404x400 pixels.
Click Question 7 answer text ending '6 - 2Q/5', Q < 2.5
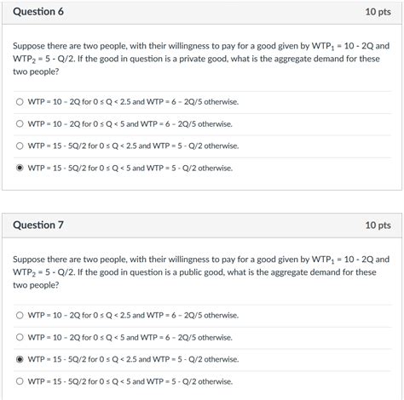pyautogui.click(x=133, y=315)
